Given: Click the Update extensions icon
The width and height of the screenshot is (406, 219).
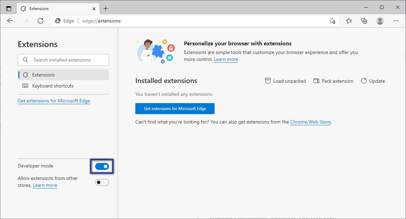Looking at the screenshot, I should 364,81.
